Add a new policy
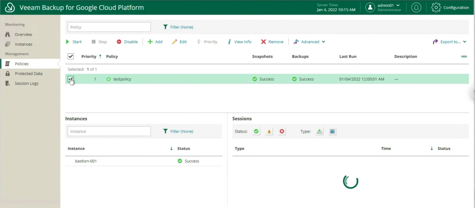The image size is (475, 208). [155, 42]
